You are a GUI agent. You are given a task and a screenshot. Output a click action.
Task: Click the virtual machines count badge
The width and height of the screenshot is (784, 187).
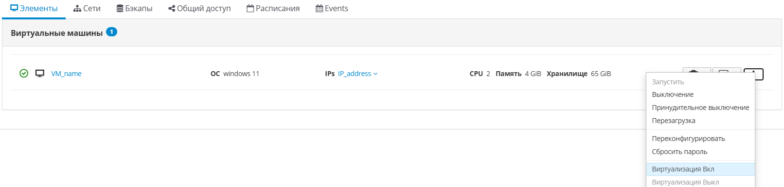tap(111, 32)
